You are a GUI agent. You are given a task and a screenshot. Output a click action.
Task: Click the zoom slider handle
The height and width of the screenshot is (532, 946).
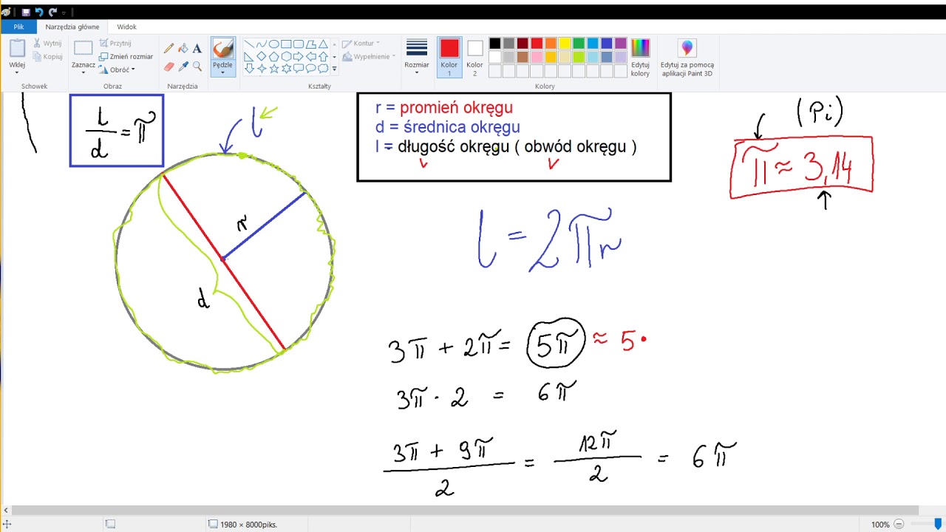tap(938, 524)
